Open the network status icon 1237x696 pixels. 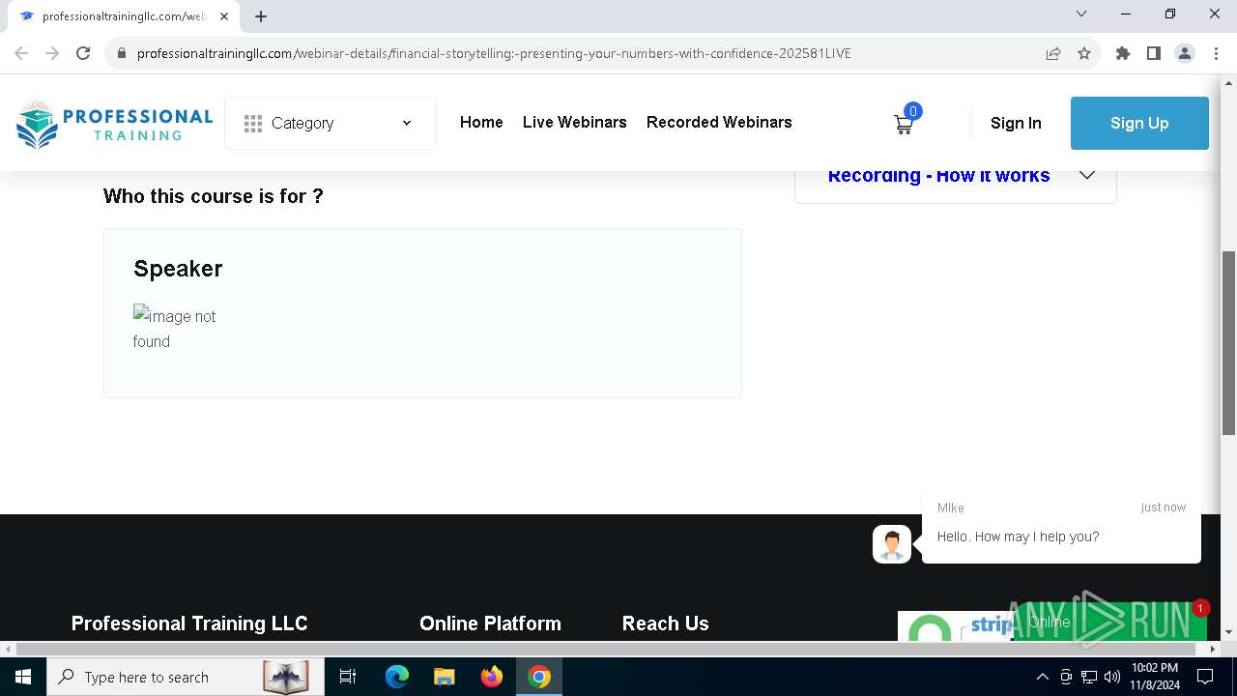pyautogui.click(x=1089, y=677)
